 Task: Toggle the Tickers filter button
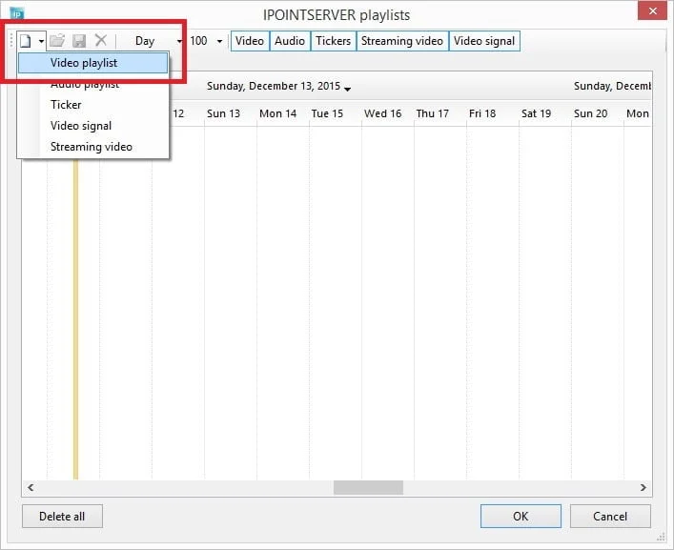coord(333,41)
